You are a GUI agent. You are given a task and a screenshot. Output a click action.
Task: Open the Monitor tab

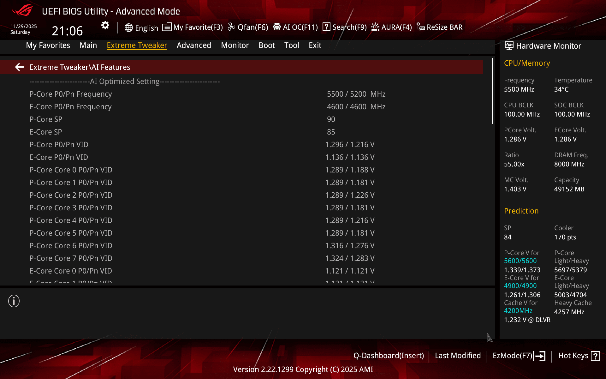click(x=235, y=45)
